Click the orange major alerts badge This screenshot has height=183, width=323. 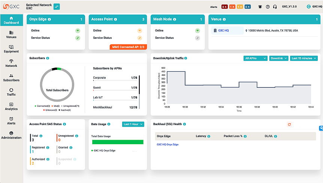(232, 7)
